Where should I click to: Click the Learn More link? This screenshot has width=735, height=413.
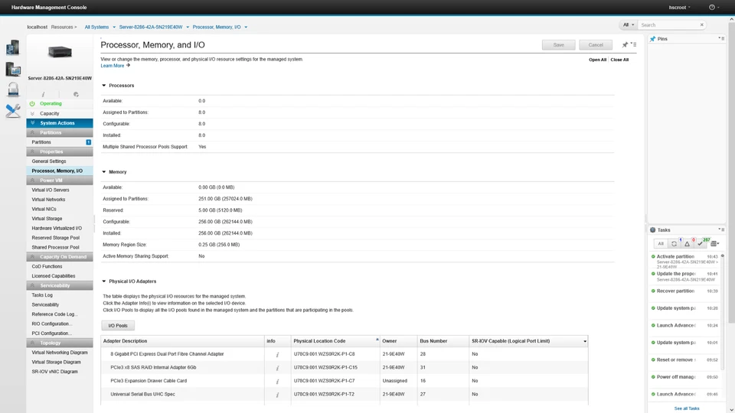[113, 66]
